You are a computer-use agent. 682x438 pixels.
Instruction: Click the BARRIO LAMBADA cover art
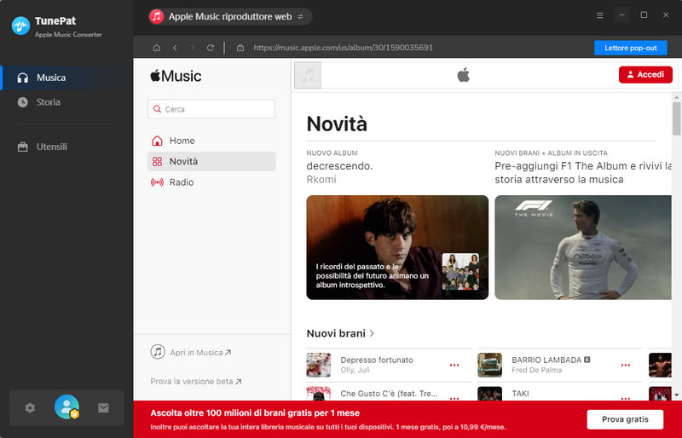(489, 365)
